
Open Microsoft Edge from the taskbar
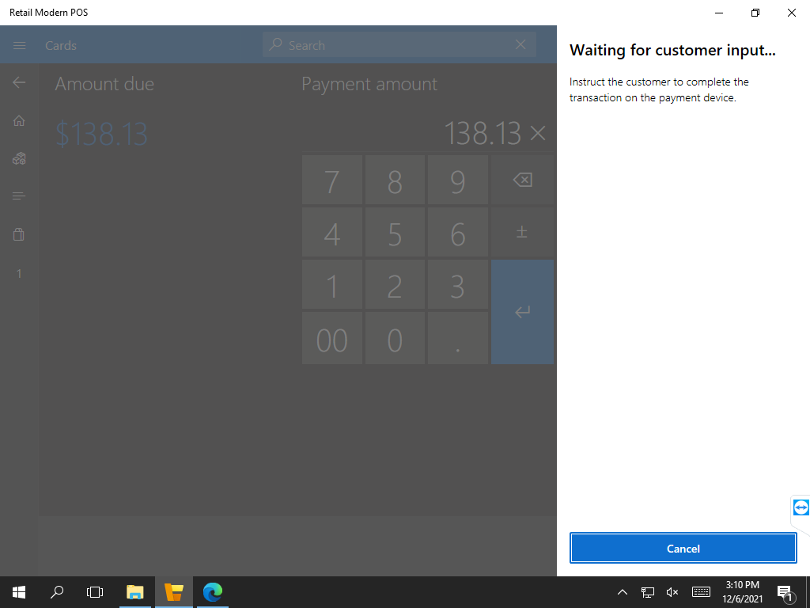212,591
